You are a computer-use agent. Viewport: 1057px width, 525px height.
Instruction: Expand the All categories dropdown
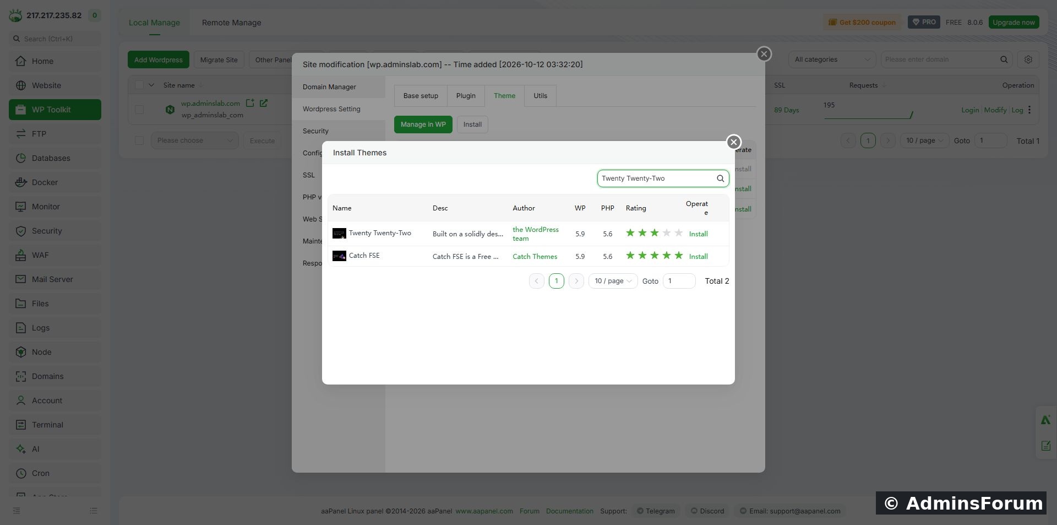(x=832, y=59)
